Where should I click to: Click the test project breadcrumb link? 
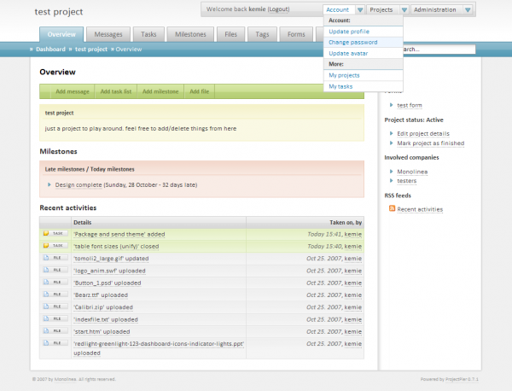(91, 49)
